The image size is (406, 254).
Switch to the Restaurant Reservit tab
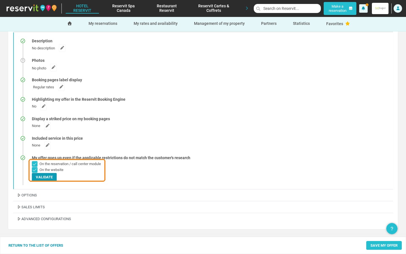(167, 8)
